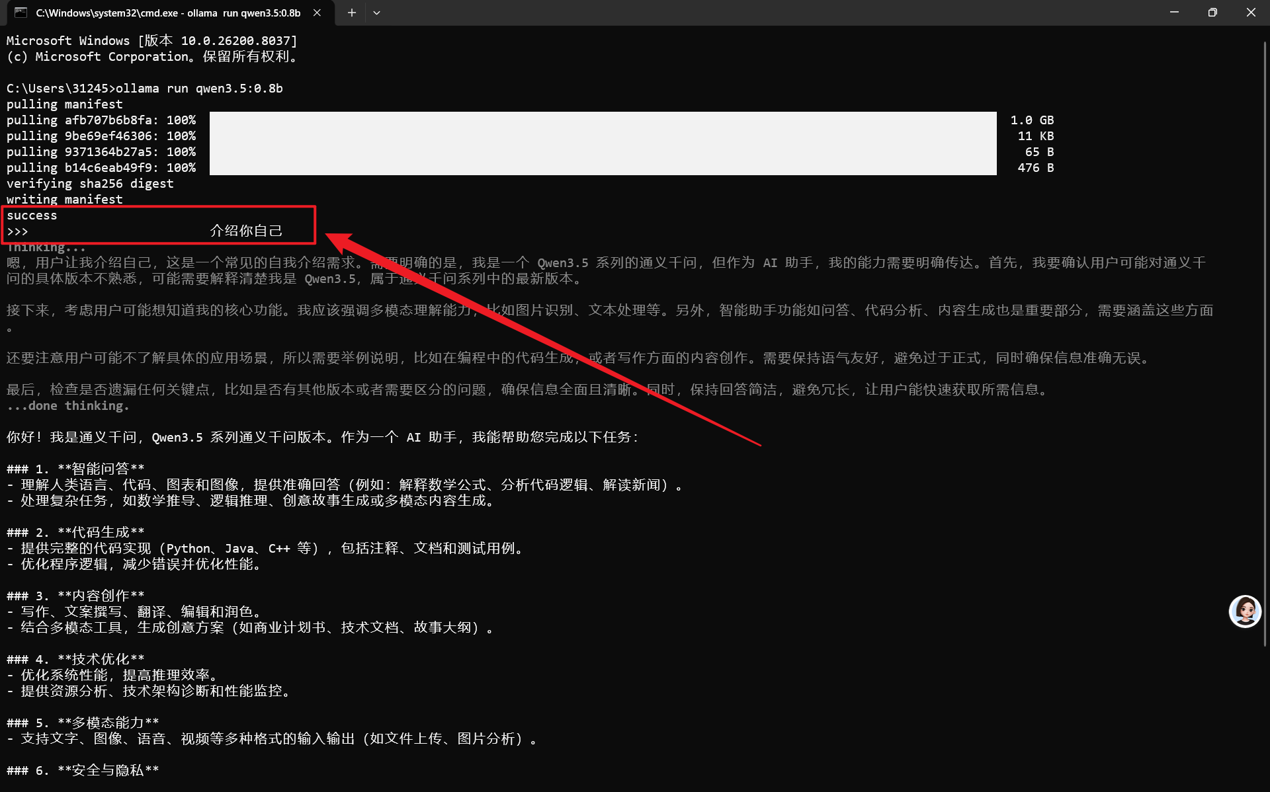This screenshot has height=792, width=1270.
Task: Click the heading '### 3. **内容创作**'
Action: (75, 596)
